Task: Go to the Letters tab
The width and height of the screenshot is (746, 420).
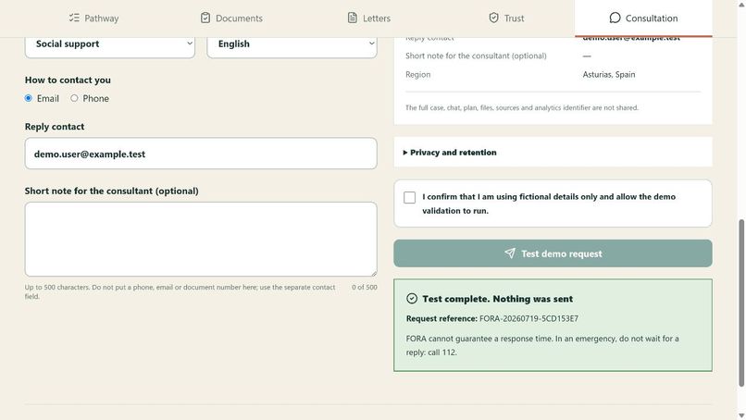Action: 368,19
